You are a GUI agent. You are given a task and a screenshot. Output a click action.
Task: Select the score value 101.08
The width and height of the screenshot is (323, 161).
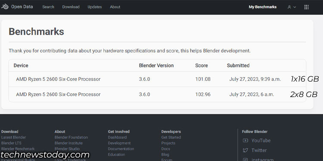pyautogui.click(x=203, y=79)
